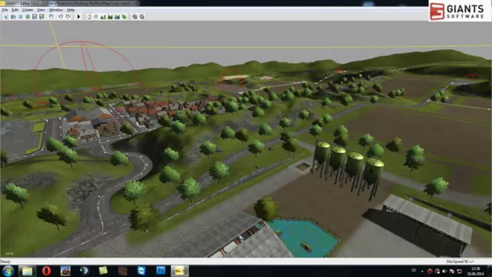Click the first magnifier zoom icon

click(x=135, y=17)
